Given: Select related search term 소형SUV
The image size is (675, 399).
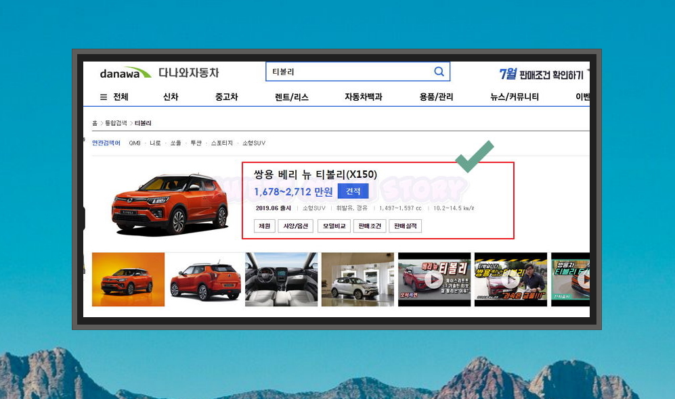Looking at the screenshot, I should [254, 143].
